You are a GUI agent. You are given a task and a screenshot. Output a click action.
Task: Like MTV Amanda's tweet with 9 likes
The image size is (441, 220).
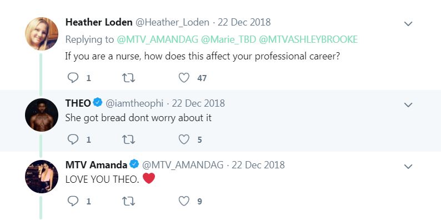coord(184,201)
